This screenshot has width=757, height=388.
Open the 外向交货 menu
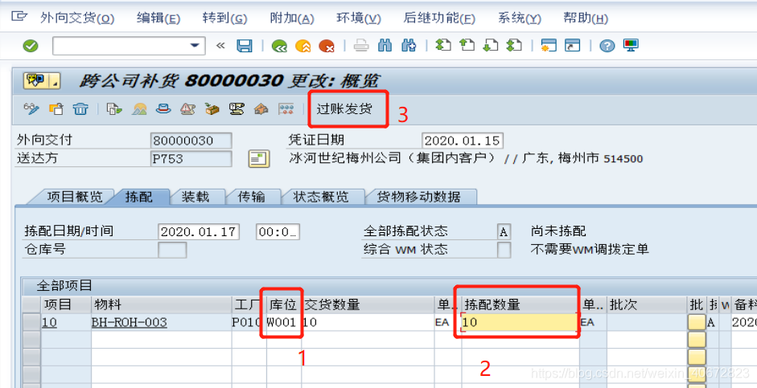coord(77,18)
